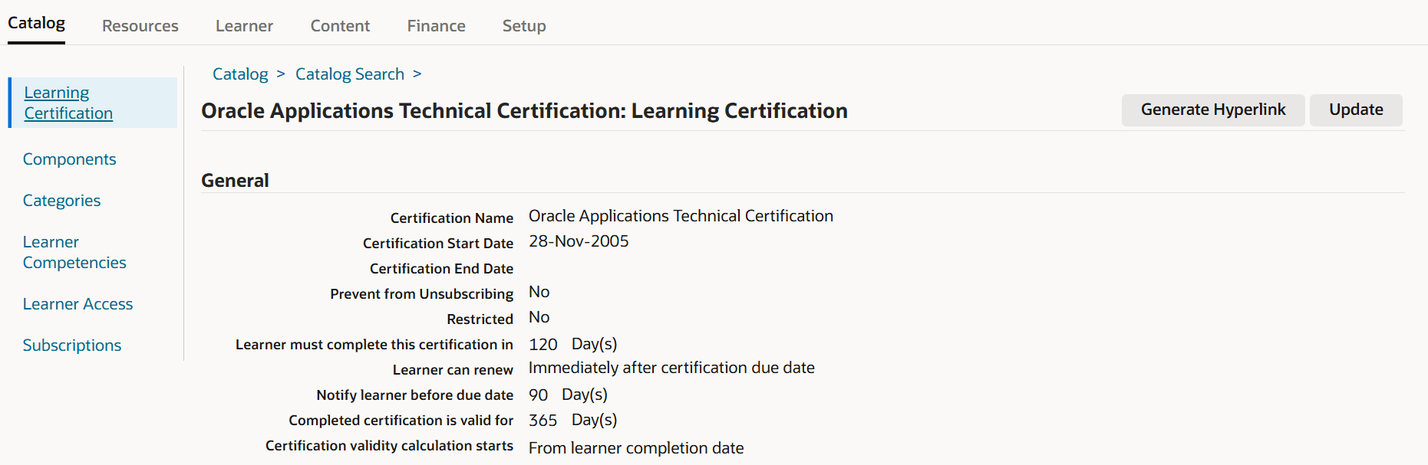Click 'Immediately after certification due date' text
The width and height of the screenshot is (1428, 465).
671,368
